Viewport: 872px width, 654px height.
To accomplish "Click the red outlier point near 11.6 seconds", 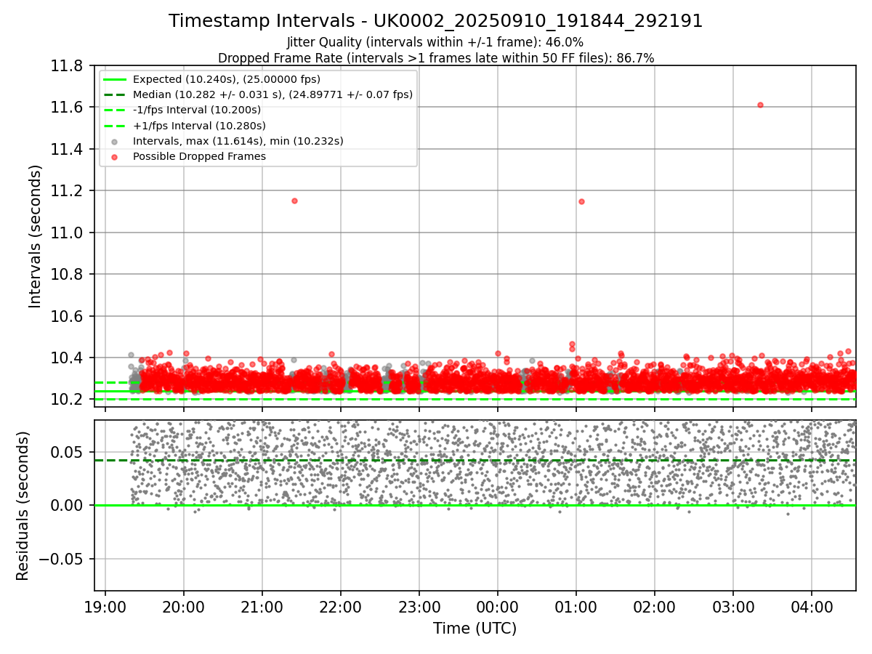I will click(760, 105).
